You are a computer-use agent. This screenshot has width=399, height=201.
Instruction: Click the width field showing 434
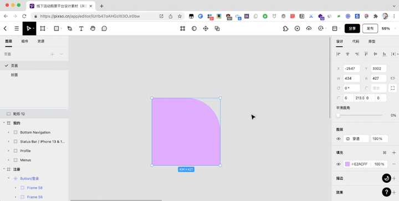[x=351, y=78]
